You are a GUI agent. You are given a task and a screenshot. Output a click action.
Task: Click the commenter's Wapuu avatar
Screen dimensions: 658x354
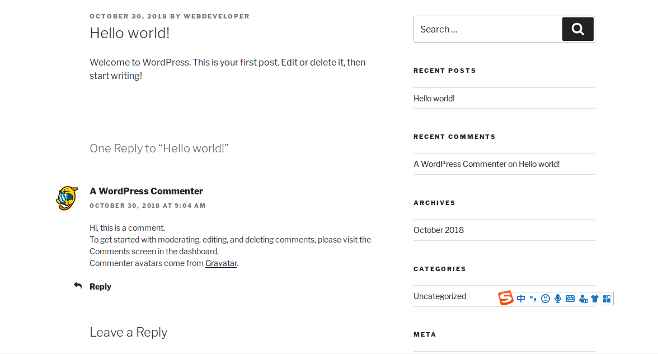[67, 198]
